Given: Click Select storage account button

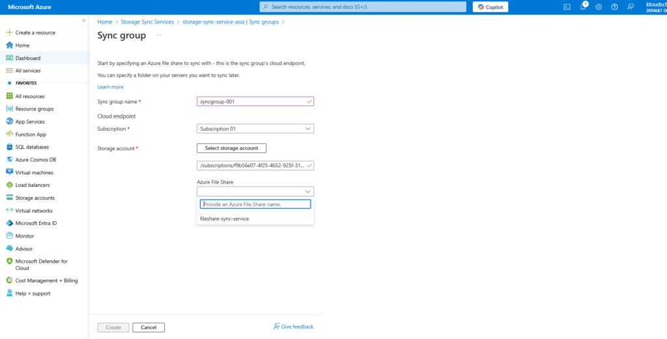Looking at the screenshot, I should pos(231,148).
